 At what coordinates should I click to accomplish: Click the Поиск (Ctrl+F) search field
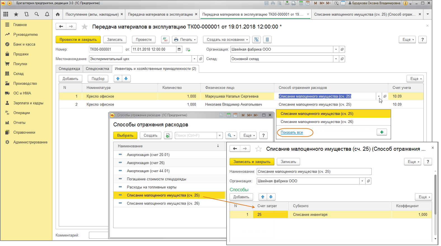pos(196,135)
